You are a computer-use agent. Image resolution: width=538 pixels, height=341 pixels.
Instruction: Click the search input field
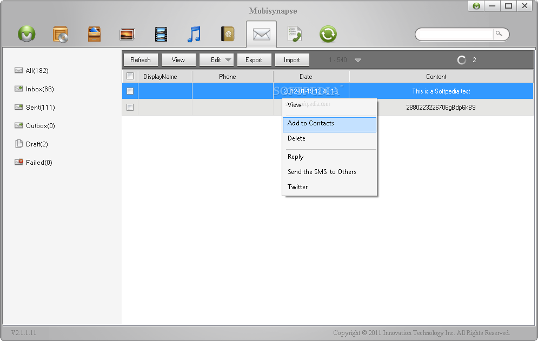point(456,34)
